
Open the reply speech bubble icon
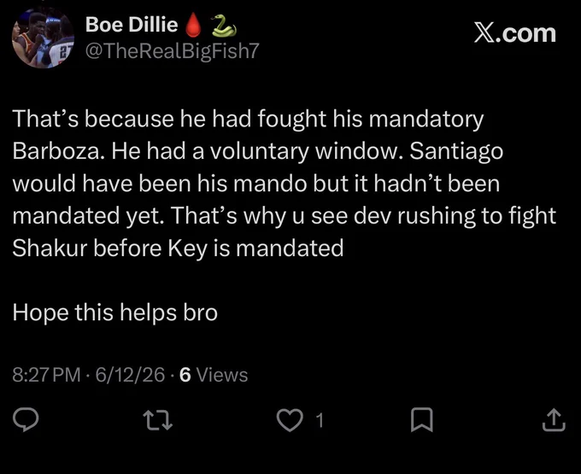tap(26, 419)
